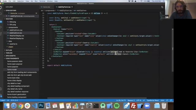The height and width of the screenshot is (110, 196).
Task: Open Terminal from the dock
Action: [96, 106]
